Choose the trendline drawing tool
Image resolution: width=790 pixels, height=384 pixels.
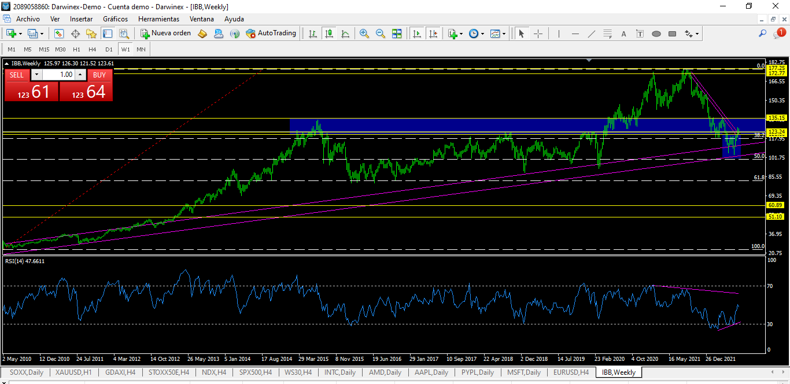pyautogui.click(x=591, y=34)
